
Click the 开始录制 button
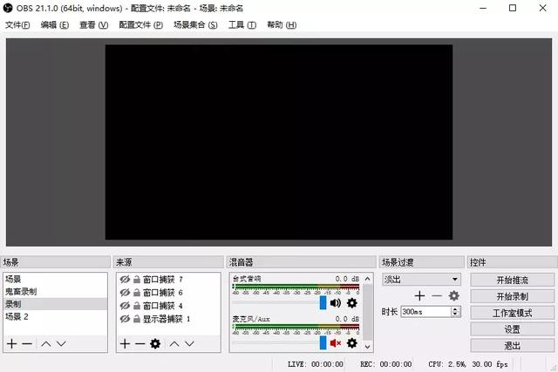(x=512, y=296)
